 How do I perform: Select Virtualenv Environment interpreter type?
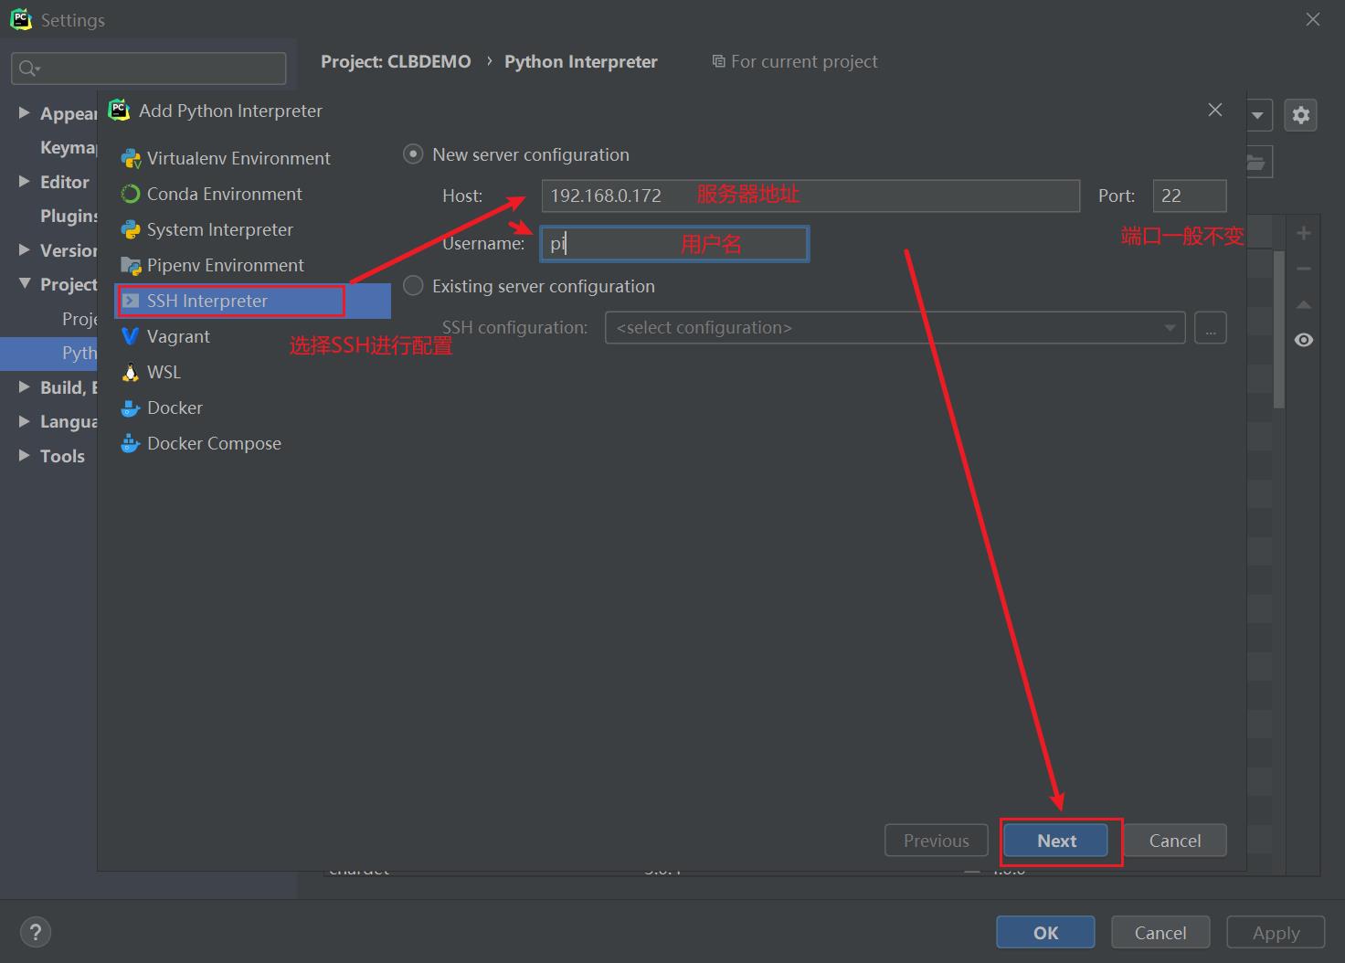pos(227,158)
